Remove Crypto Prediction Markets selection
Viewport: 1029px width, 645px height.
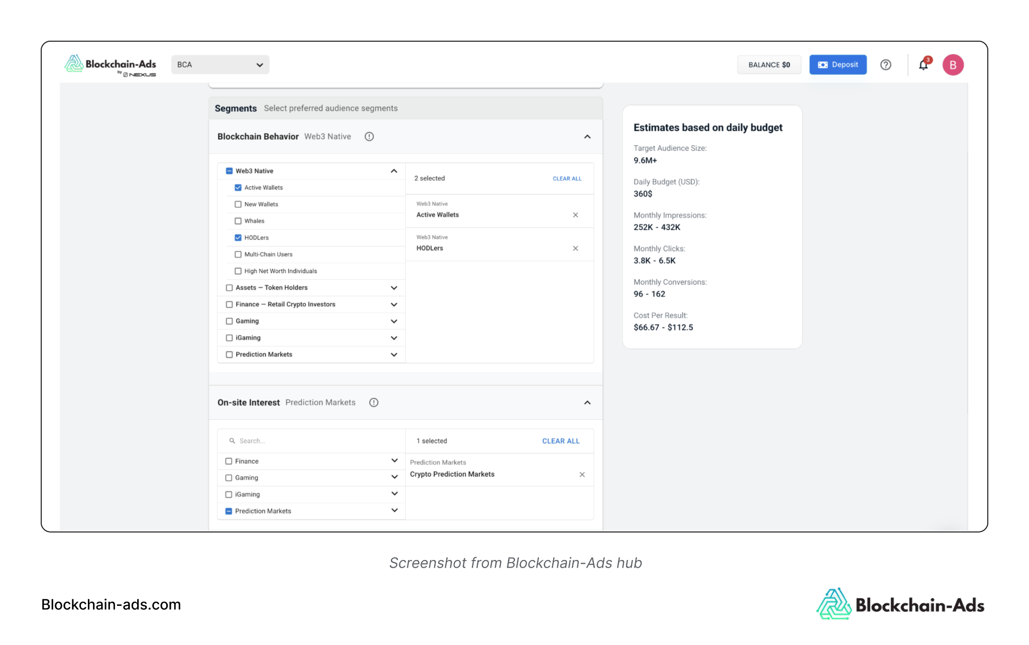582,474
